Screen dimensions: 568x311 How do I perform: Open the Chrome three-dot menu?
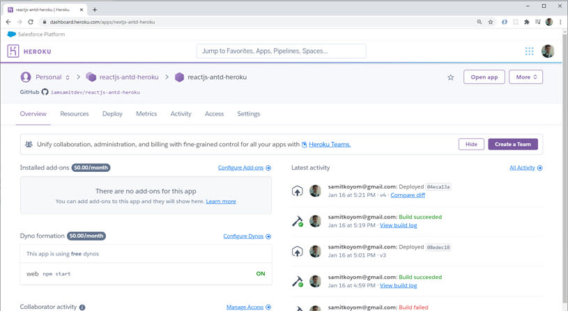point(560,22)
